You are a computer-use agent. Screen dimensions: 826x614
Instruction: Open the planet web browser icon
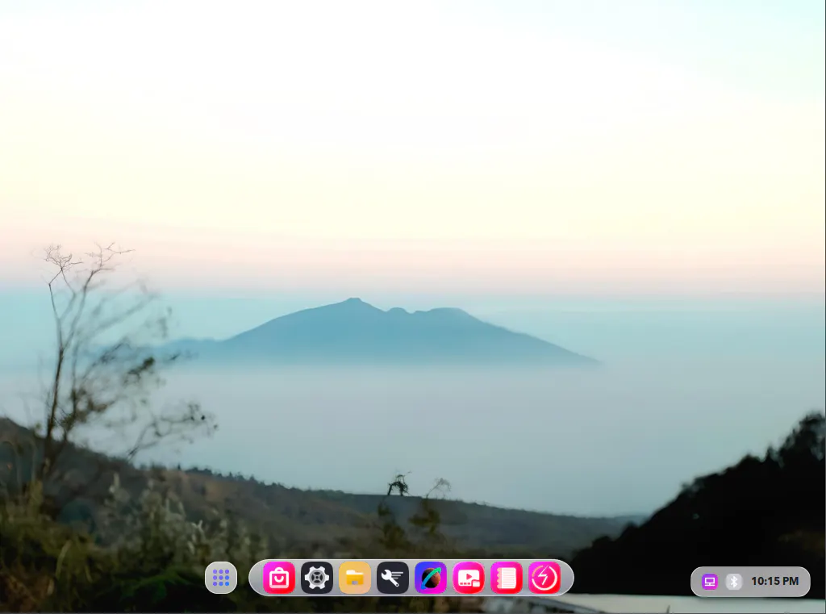pyautogui.click(x=431, y=578)
